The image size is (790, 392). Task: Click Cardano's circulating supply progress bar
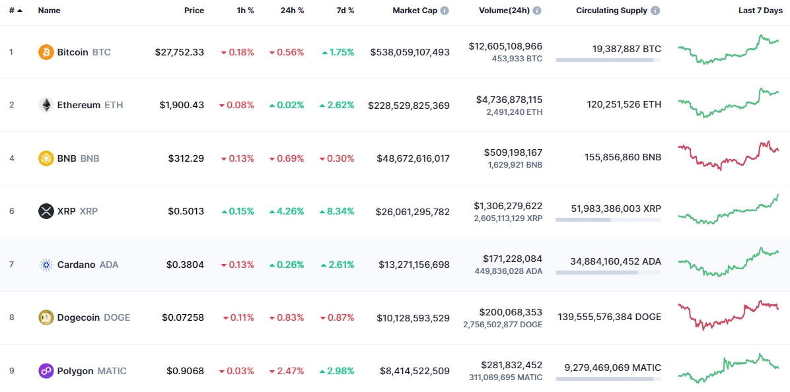[608, 273]
